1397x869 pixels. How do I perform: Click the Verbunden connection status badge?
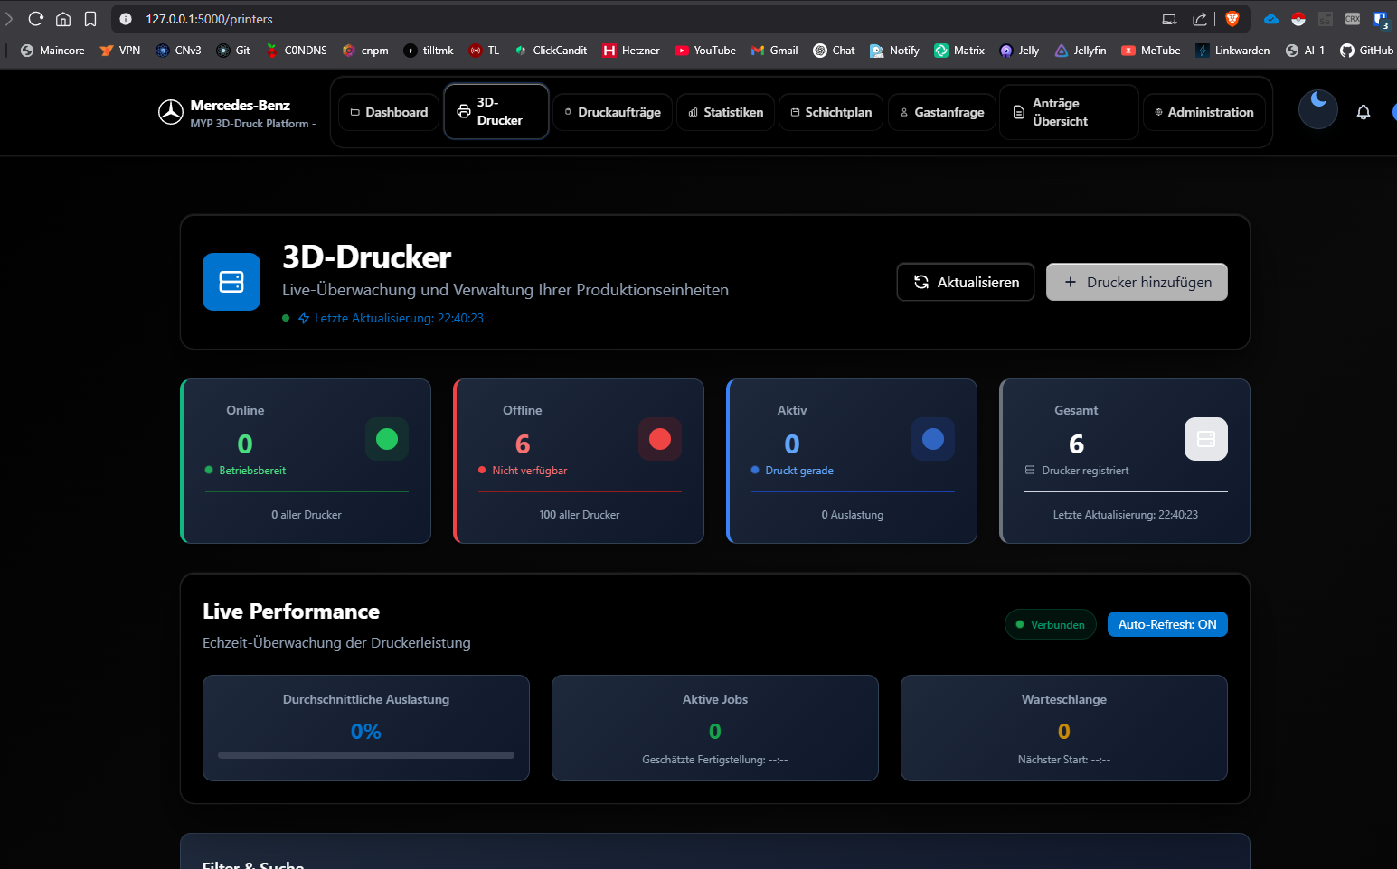[x=1050, y=624]
